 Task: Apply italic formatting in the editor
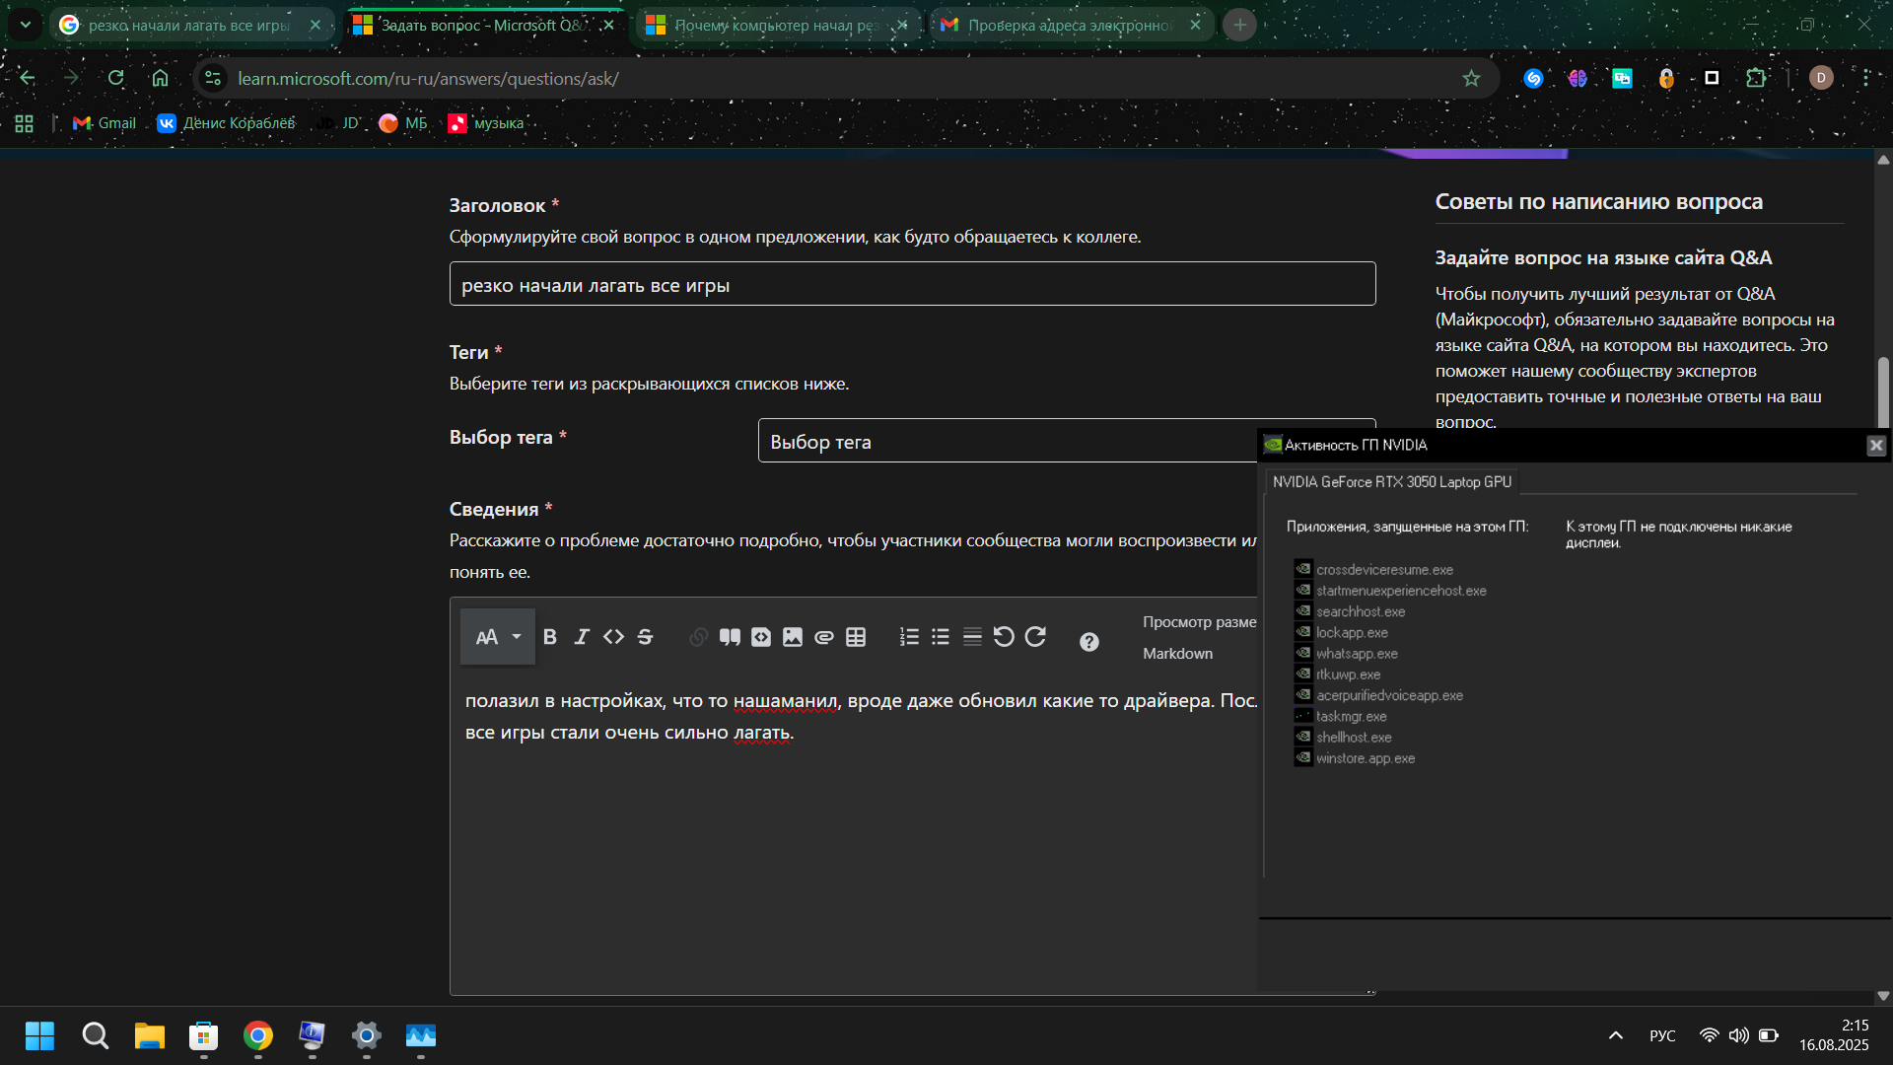coord(582,637)
